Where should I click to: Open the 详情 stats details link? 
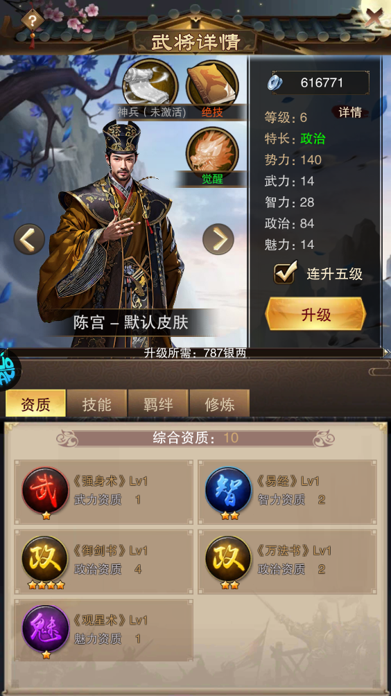350,112
